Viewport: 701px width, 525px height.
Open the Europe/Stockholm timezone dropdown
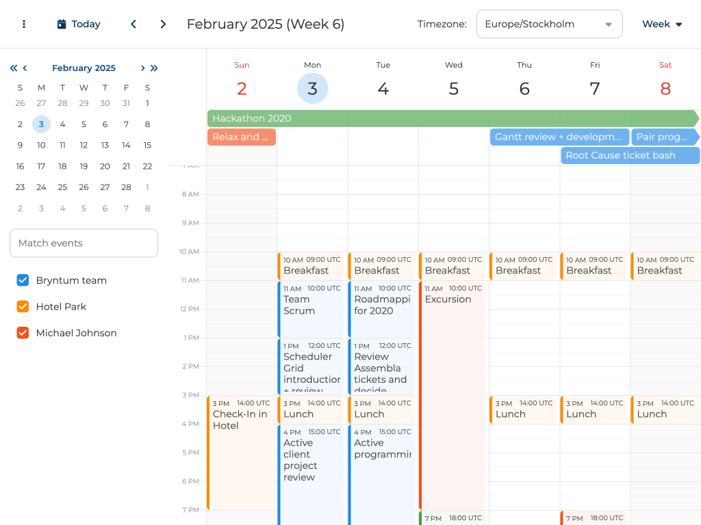[549, 24]
